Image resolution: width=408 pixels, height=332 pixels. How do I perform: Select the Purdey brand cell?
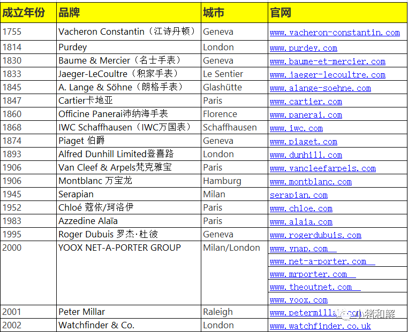129,47
